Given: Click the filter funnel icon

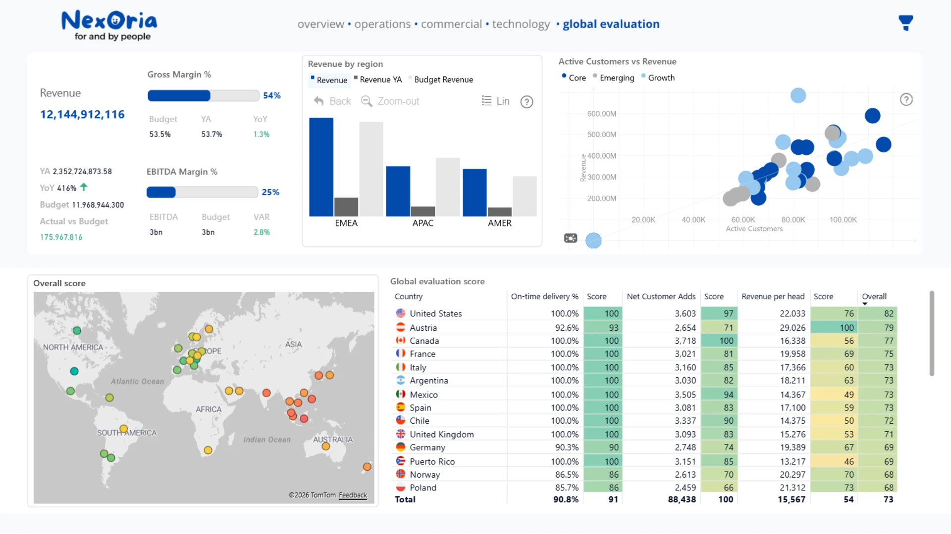Looking at the screenshot, I should pyautogui.click(x=905, y=23).
